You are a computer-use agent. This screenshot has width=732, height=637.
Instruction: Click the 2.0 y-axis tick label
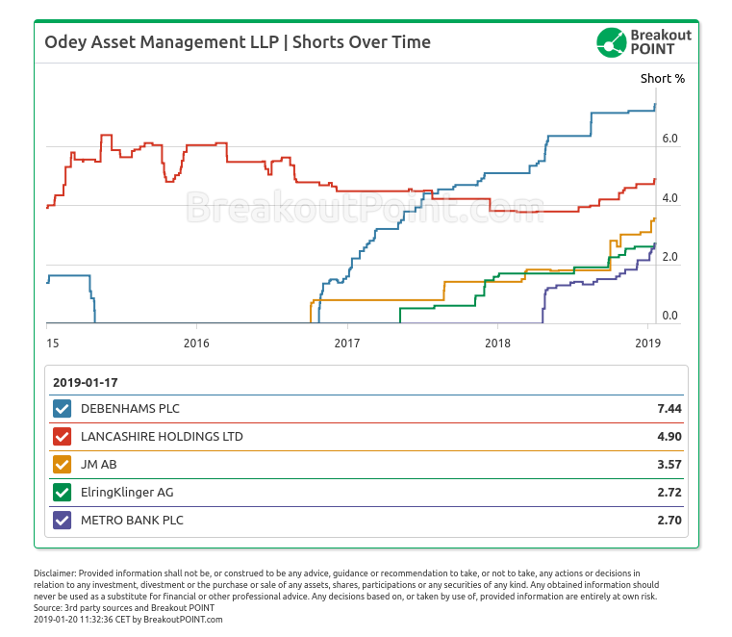tap(669, 257)
